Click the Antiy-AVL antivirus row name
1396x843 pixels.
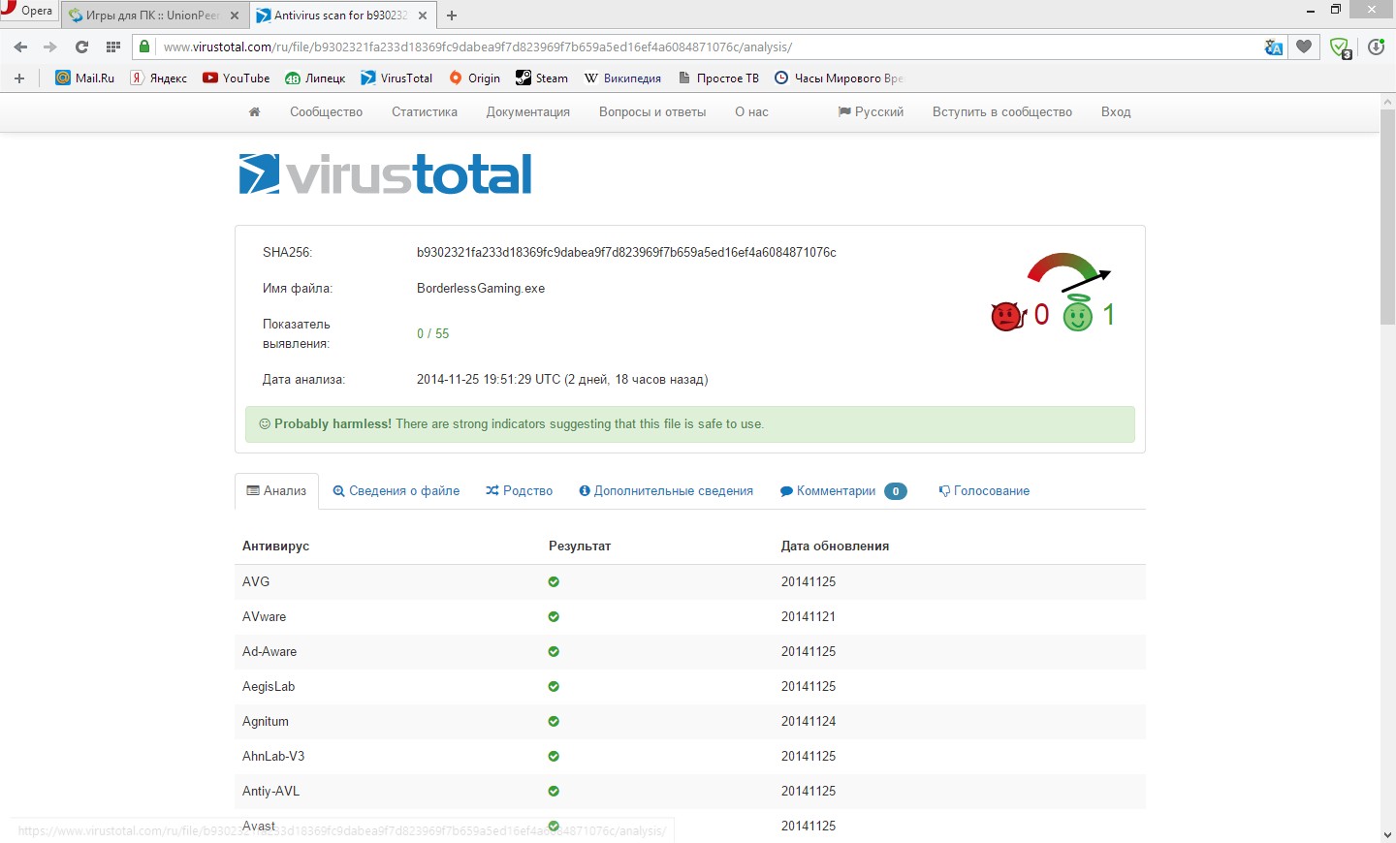(271, 791)
